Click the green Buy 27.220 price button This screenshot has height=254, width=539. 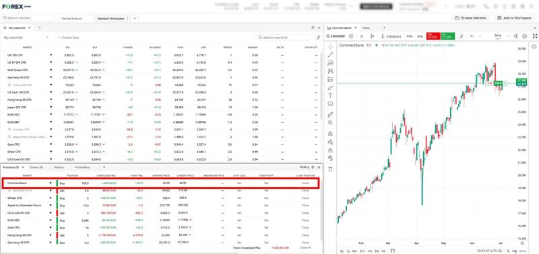448,36
